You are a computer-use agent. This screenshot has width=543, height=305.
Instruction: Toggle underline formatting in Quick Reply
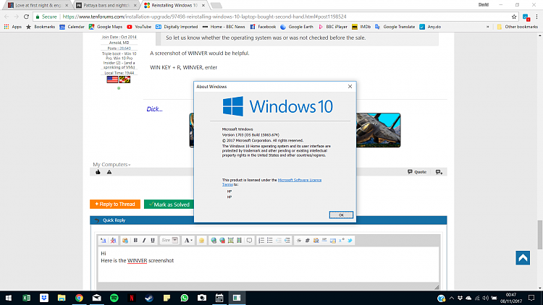pos(153,241)
